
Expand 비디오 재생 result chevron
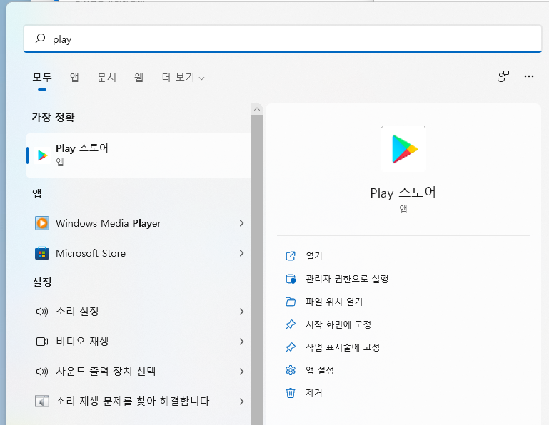point(241,342)
